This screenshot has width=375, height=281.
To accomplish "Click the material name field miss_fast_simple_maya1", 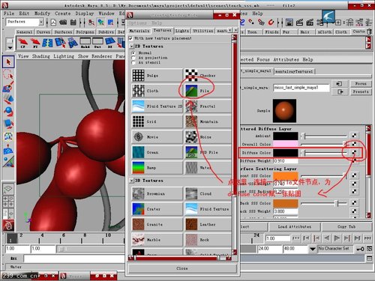I will pyautogui.click(x=301, y=88).
